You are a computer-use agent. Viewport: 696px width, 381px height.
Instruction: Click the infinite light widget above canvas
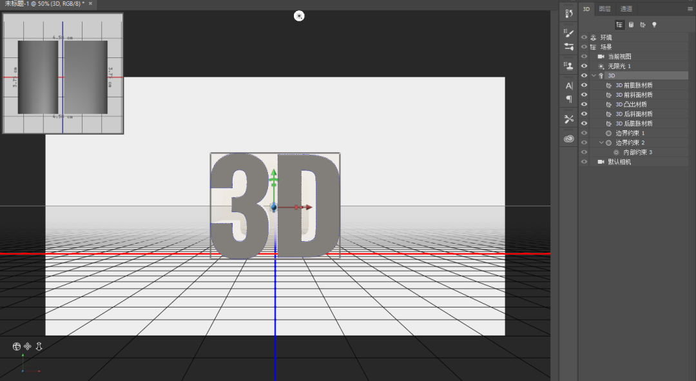click(299, 16)
